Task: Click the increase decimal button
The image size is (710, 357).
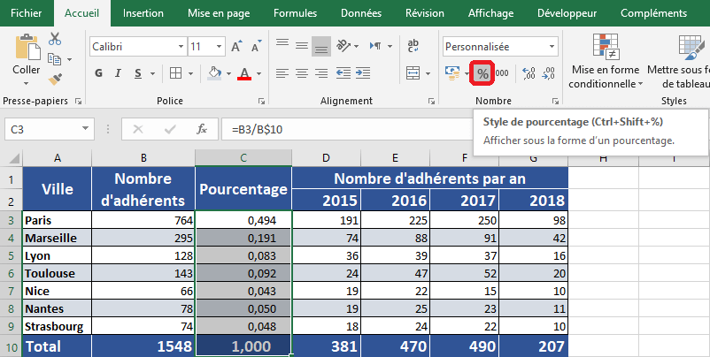Action: coord(529,73)
